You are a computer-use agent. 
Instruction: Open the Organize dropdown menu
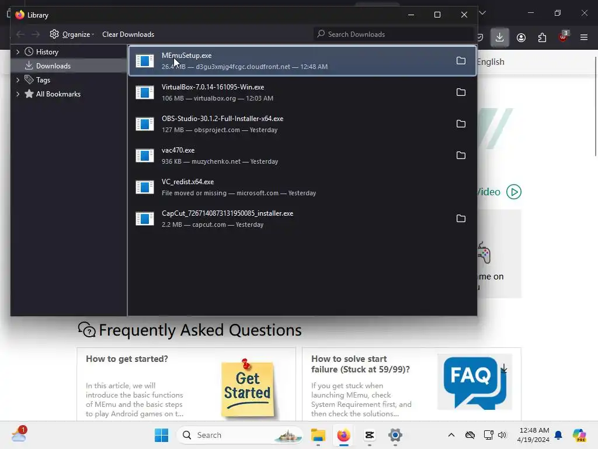(72, 34)
